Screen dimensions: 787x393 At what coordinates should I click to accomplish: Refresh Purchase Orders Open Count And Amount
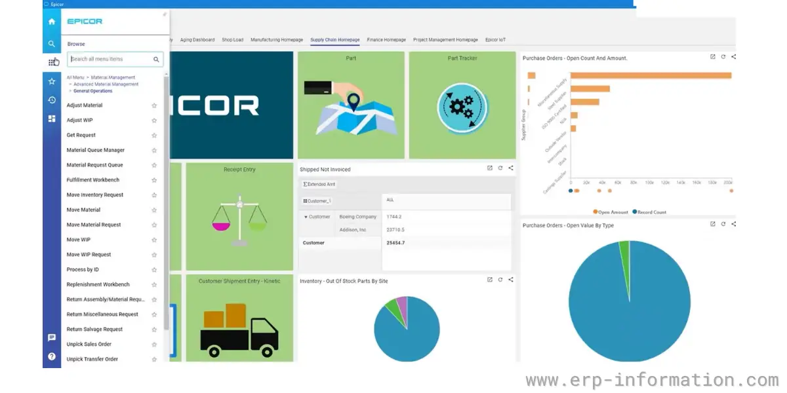(723, 57)
